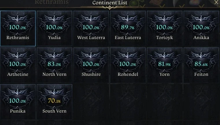Choose the West Luterra emblem
The image size is (220, 125).
[x=91, y=29]
